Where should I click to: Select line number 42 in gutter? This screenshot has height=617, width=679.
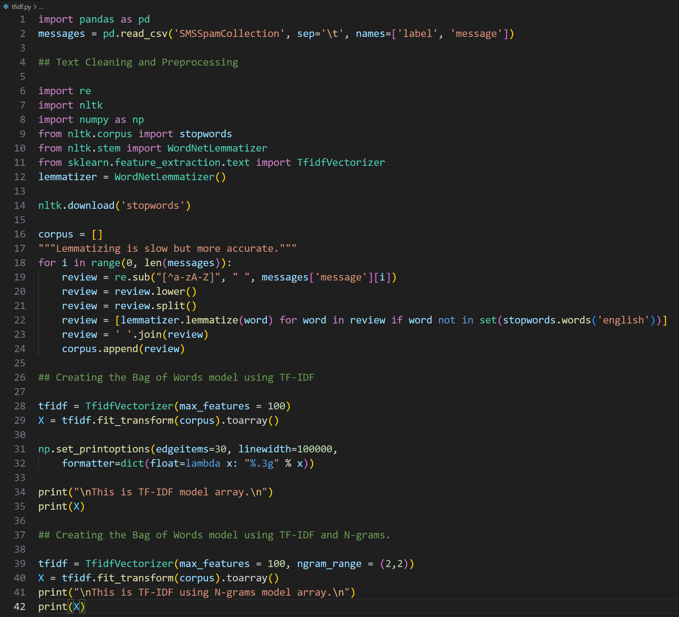coord(19,606)
